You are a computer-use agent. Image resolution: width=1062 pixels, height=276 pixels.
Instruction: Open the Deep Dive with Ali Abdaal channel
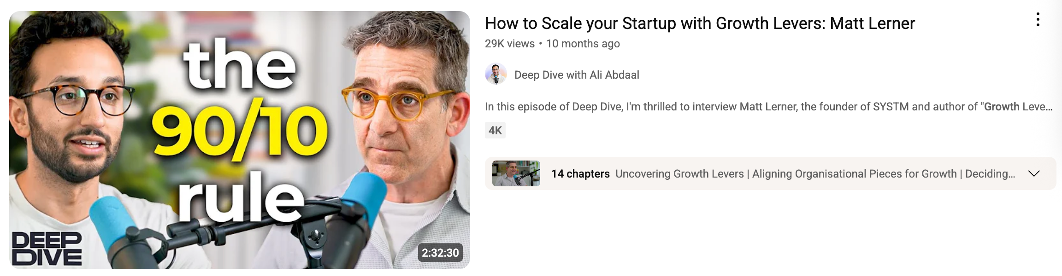tap(577, 75)
